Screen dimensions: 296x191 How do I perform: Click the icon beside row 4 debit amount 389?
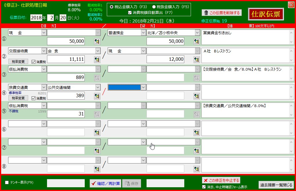tap(97, 96)
